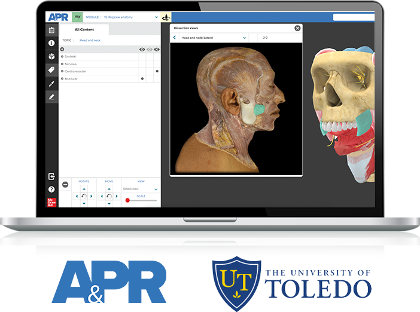
Task: Show all structures with solid eye icon
Action: 142,50
